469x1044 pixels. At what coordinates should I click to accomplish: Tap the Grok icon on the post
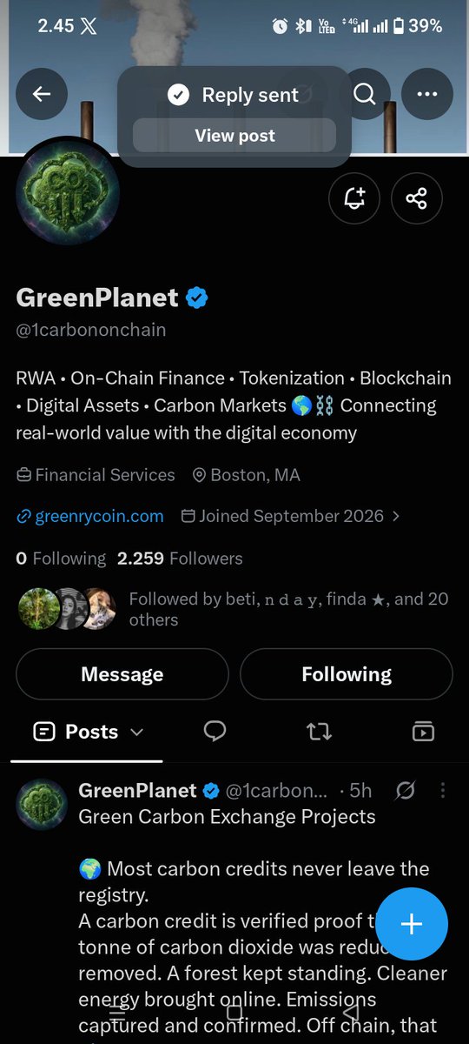(405, 790)
